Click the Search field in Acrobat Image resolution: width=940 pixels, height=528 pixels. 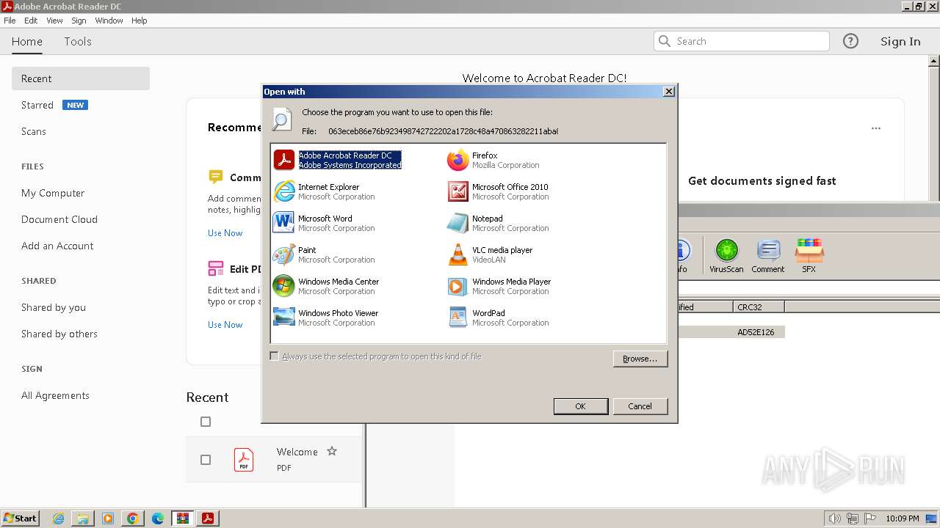point(742,41)
